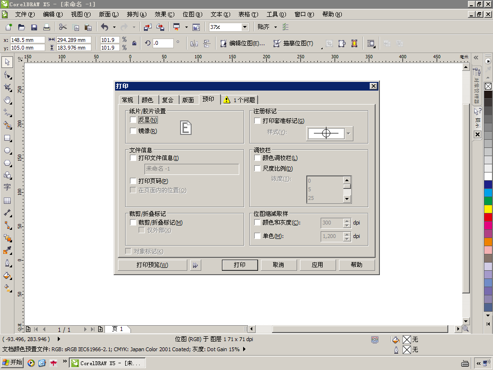Screen dimensions: 493x370
Task: Expand the 贴齐 snap dropdown
Action: (x=276, y=27)
